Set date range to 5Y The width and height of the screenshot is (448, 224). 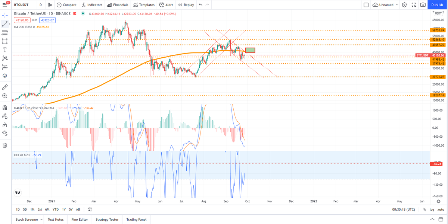71,209
